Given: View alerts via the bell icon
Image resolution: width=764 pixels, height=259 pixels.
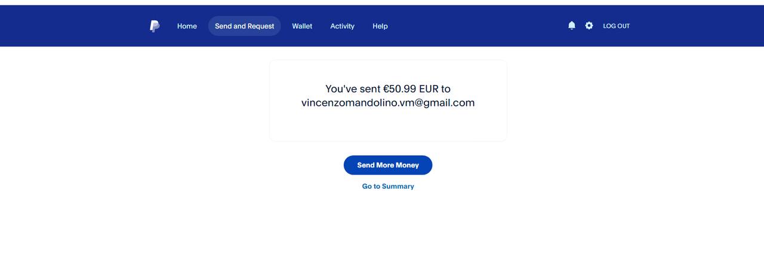Looking at the screenshot, I should click(x=572, y=26).
